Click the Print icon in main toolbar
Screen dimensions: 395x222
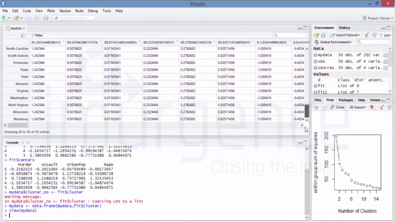(x=46, y=18)
